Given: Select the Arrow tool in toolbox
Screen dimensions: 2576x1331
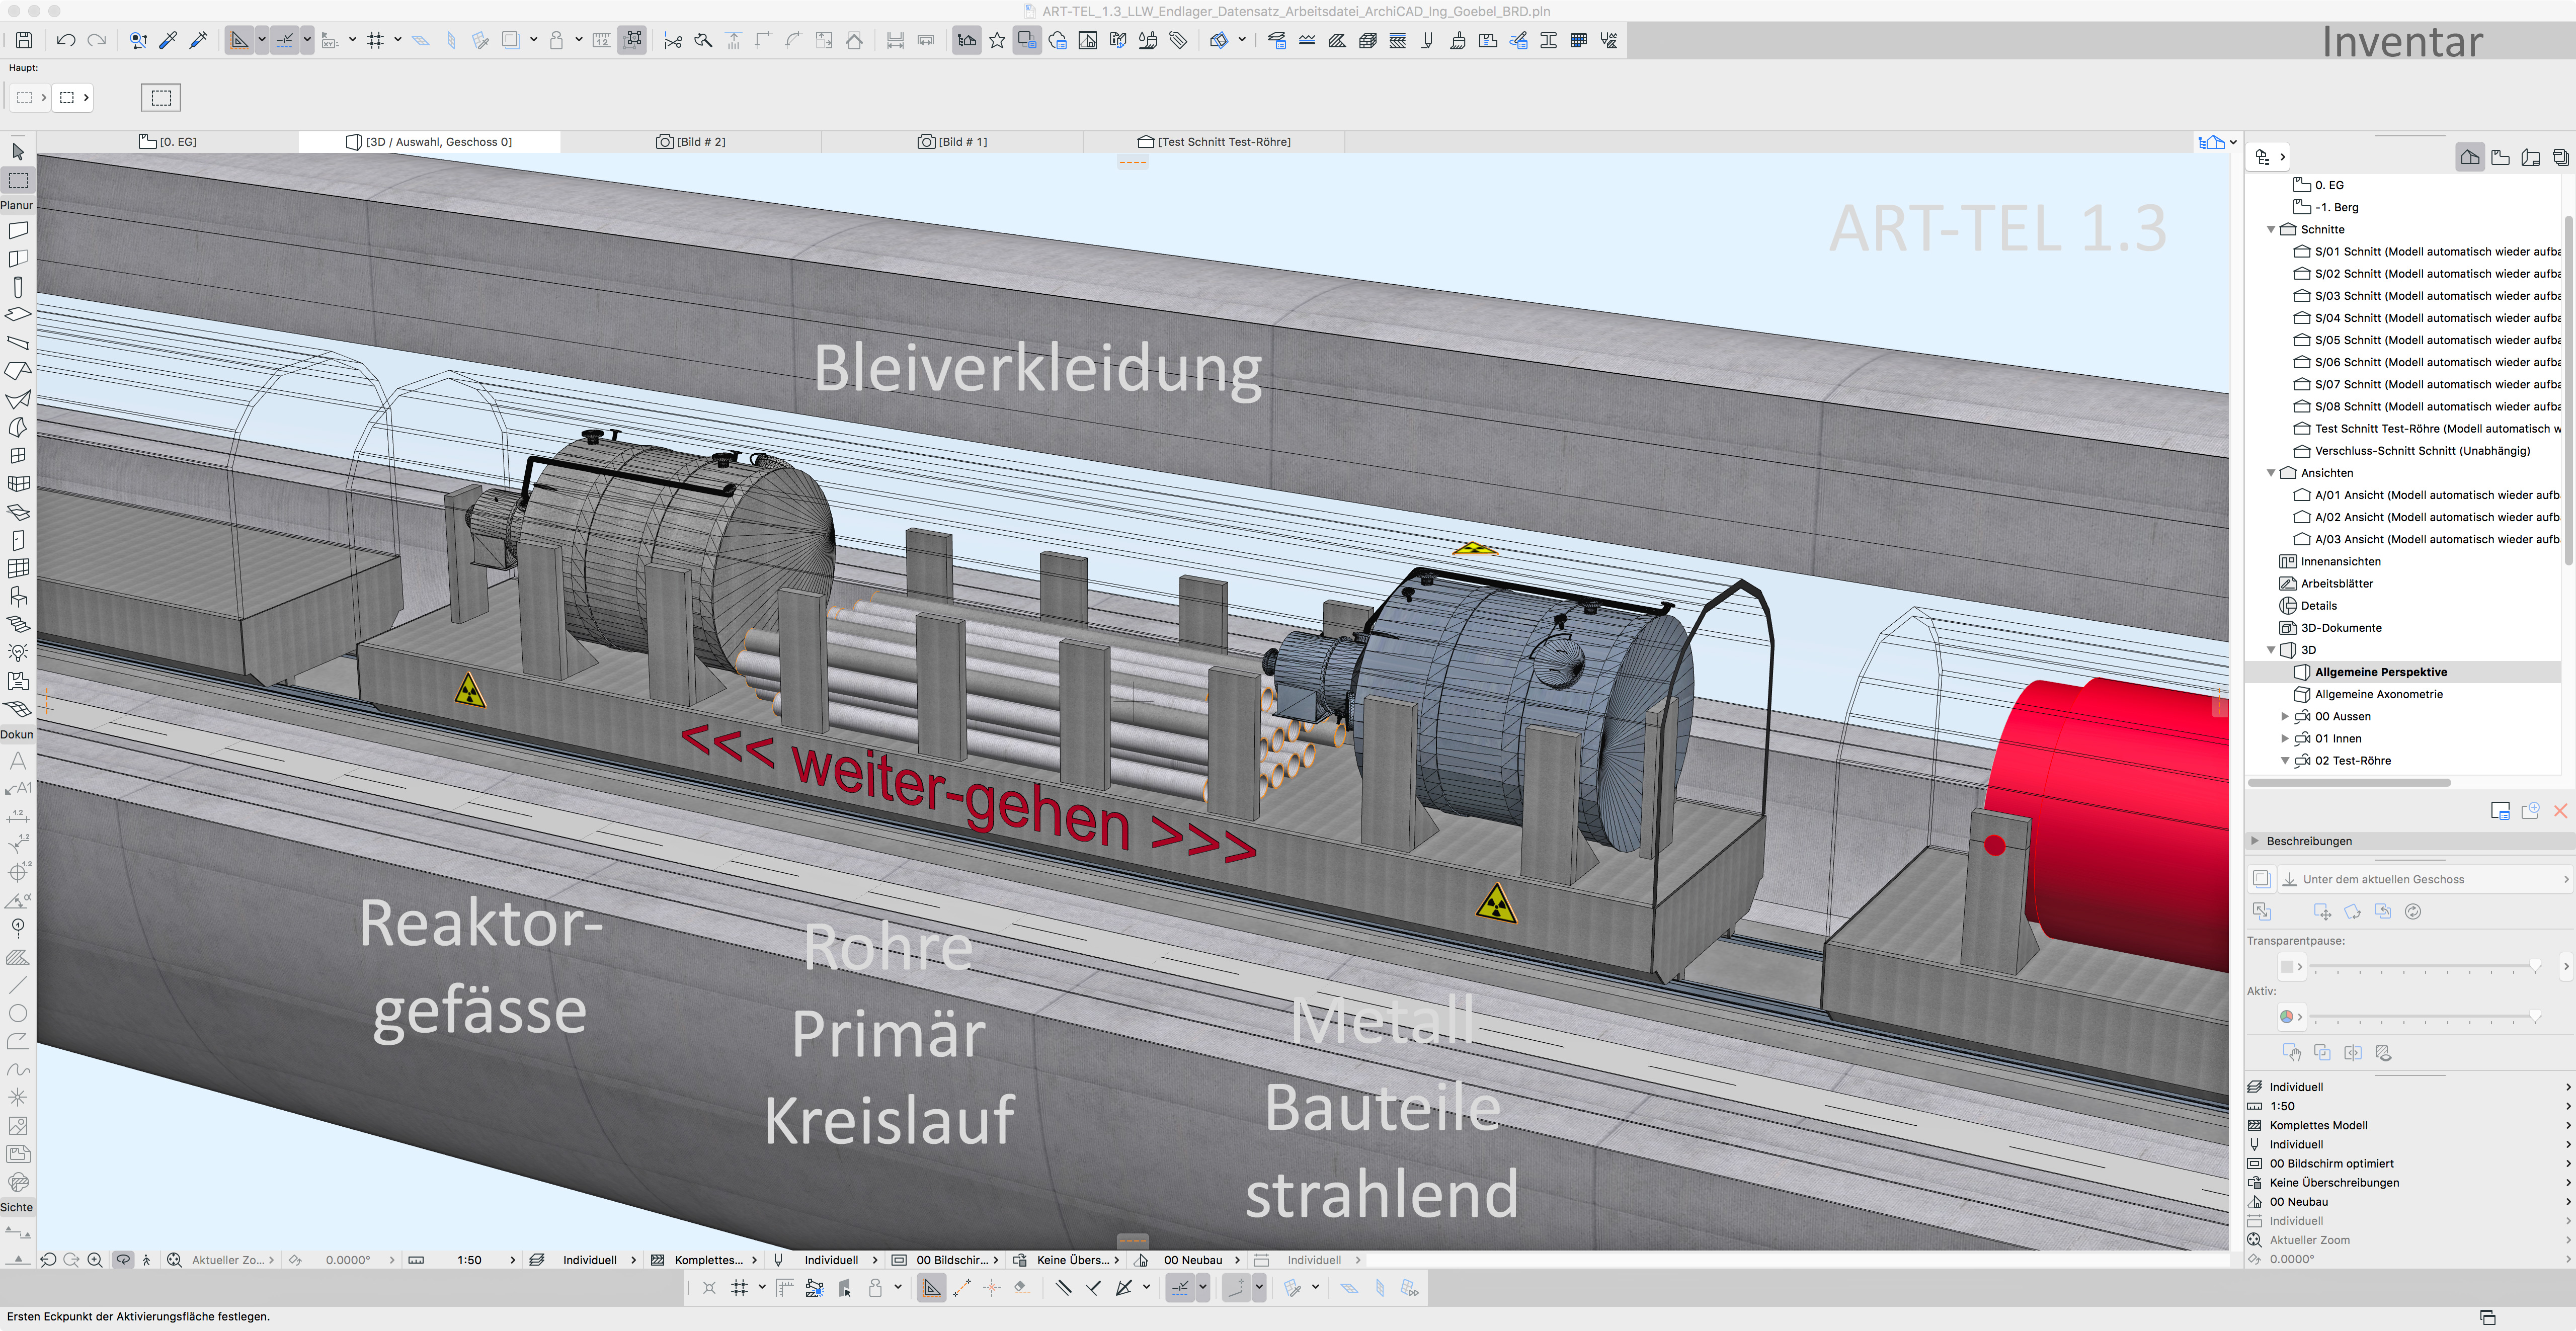Looking at the screenshot, I should (18, 151).
